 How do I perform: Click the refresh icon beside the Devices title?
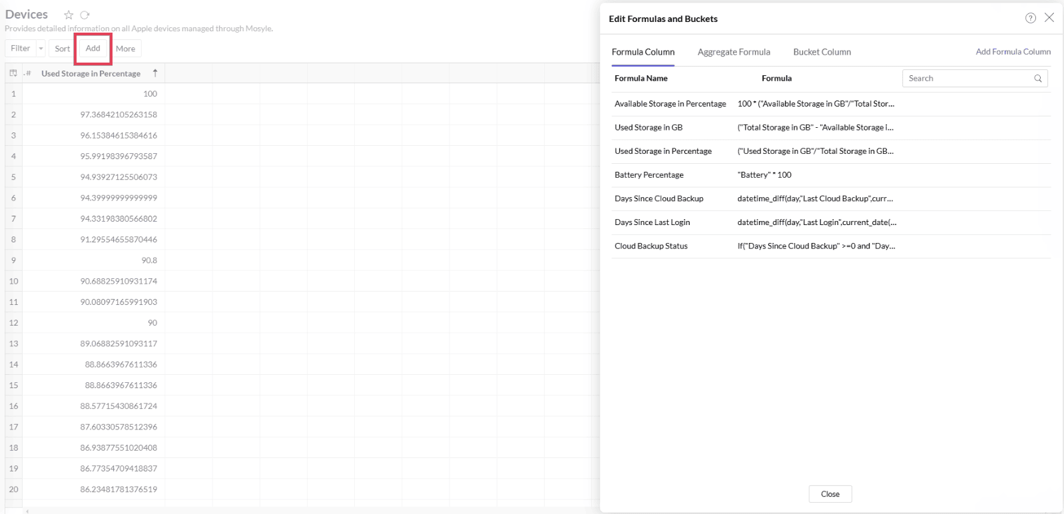pos(85,15)
